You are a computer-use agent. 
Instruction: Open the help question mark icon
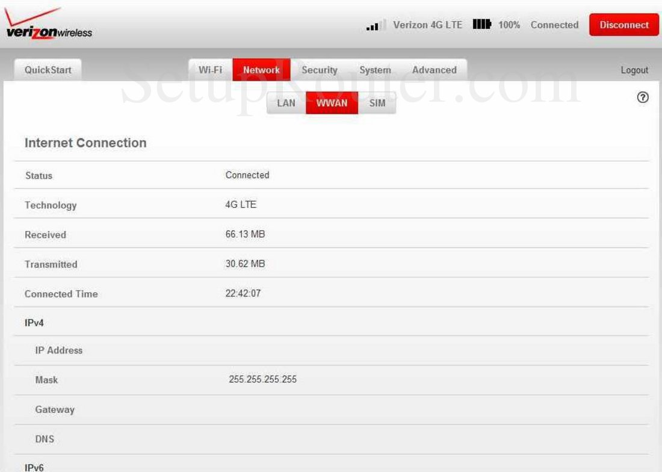642,97
